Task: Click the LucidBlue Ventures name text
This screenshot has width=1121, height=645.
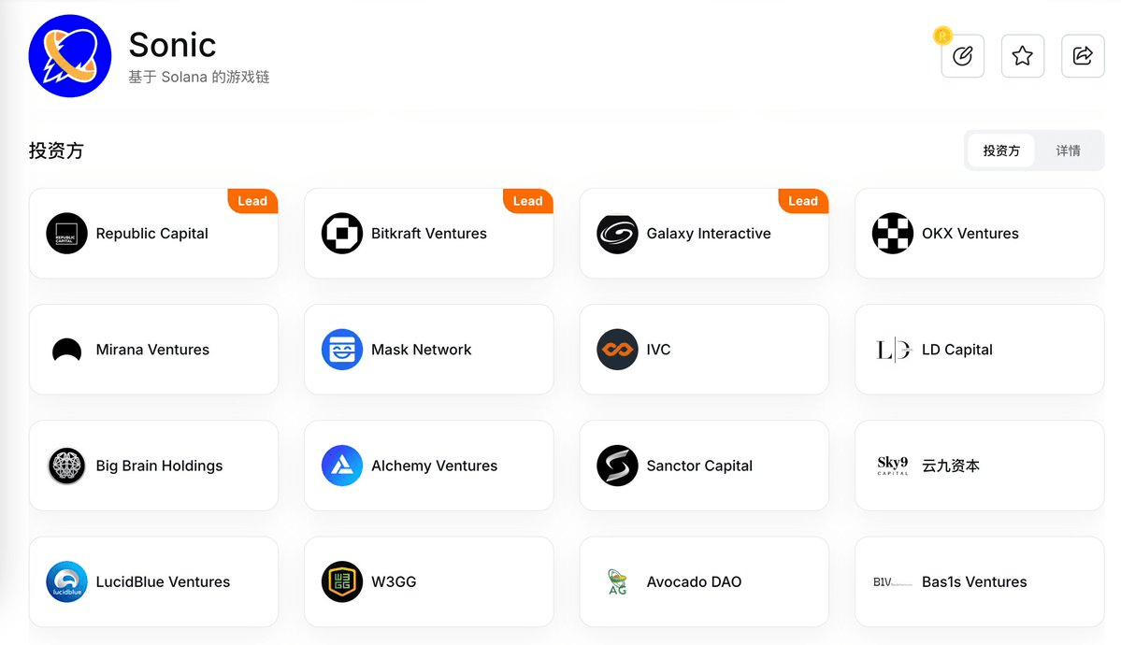Action: 163,582
